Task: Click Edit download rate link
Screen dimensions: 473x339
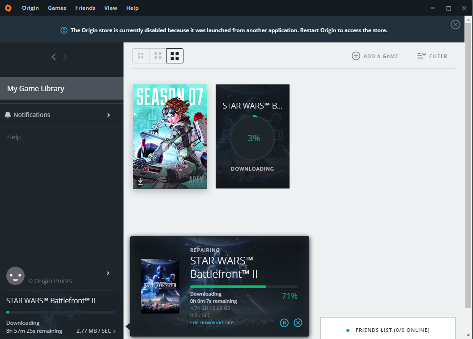Action: (212, 322)
